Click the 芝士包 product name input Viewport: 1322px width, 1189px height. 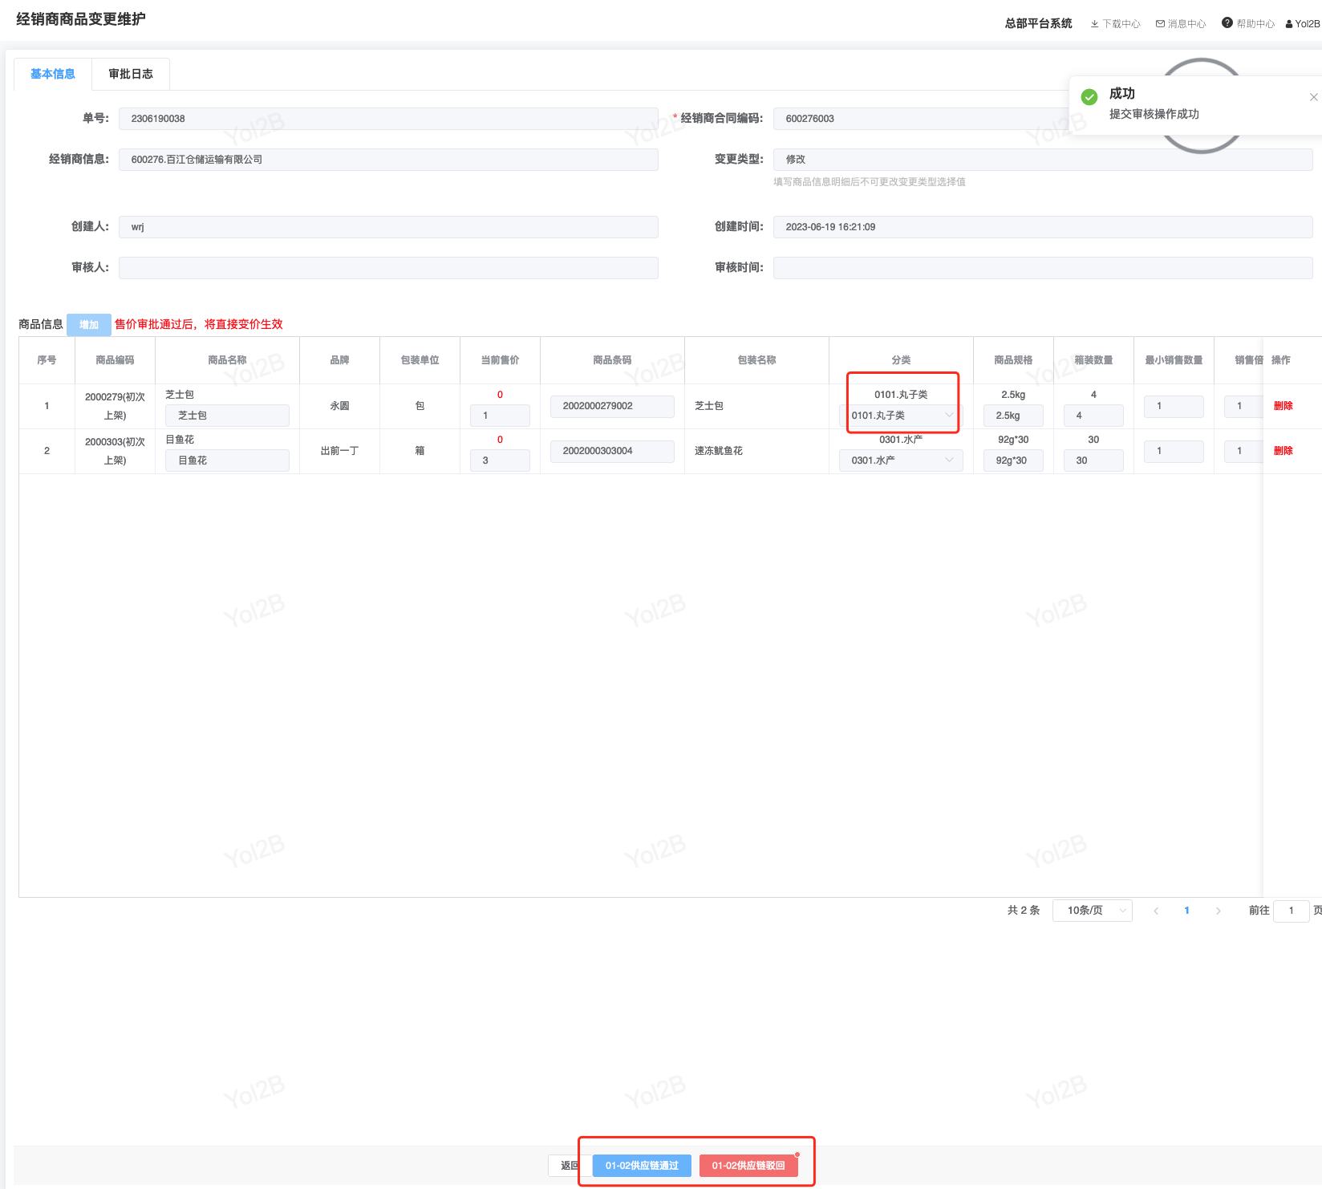(x=227, y=416)
